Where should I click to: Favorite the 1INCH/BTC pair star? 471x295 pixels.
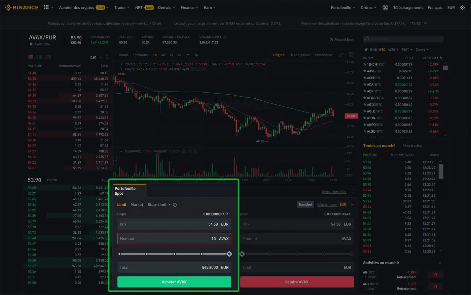pyautogui.click(x=364, y=64)
